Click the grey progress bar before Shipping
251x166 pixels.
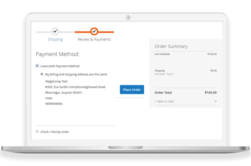pyautogui.click(x=42, y=32)
